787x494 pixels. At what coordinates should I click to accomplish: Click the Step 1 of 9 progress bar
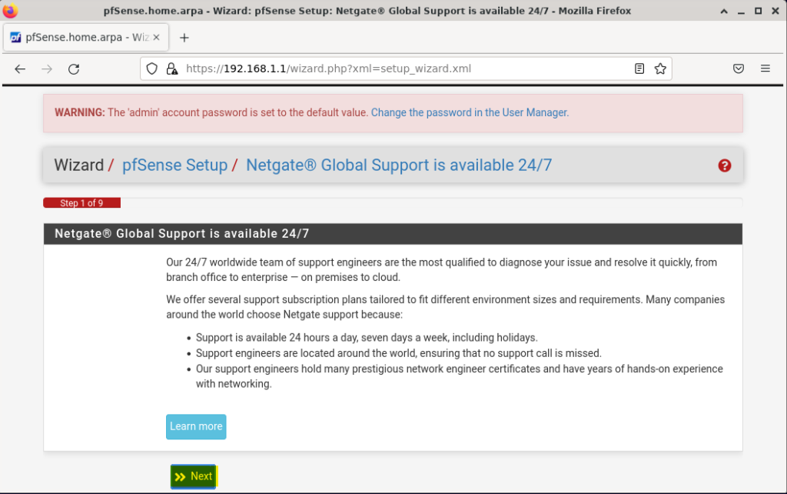81,203
